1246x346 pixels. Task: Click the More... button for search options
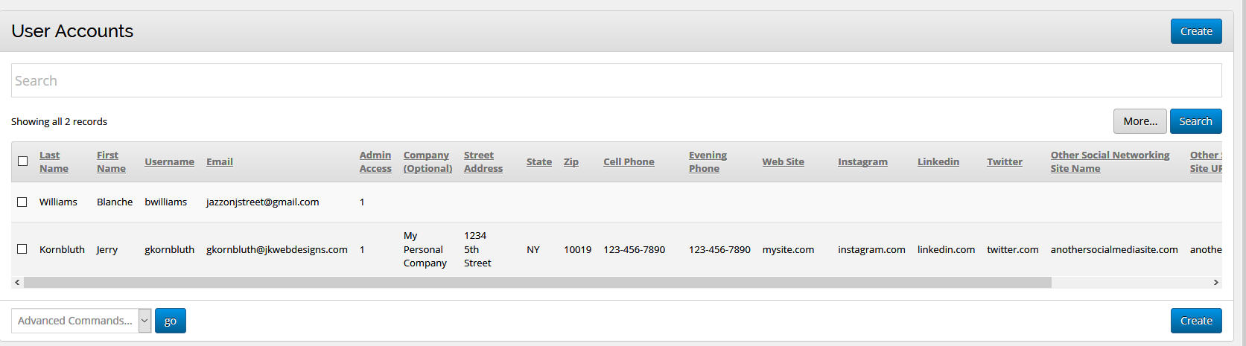(1139, 121)
